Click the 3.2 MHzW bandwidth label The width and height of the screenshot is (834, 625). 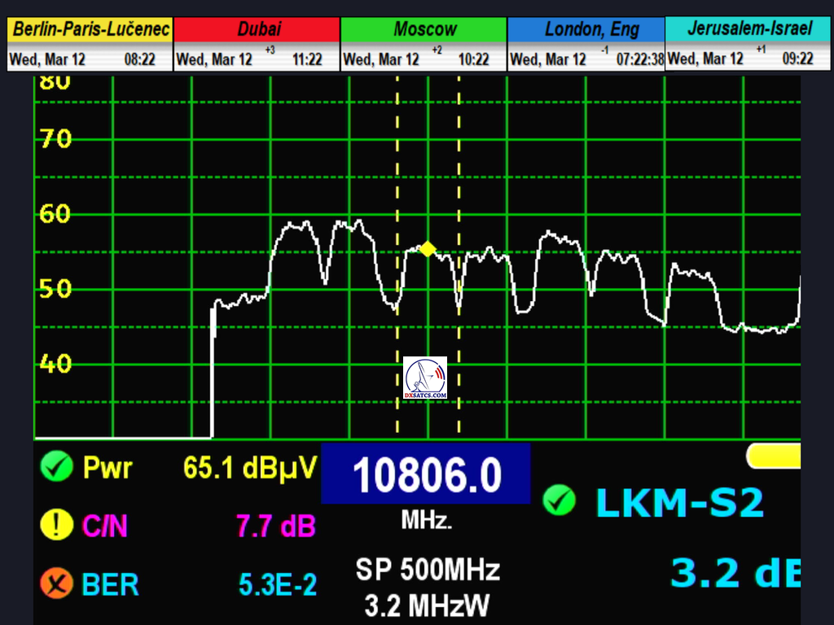(x=428, y=606)
